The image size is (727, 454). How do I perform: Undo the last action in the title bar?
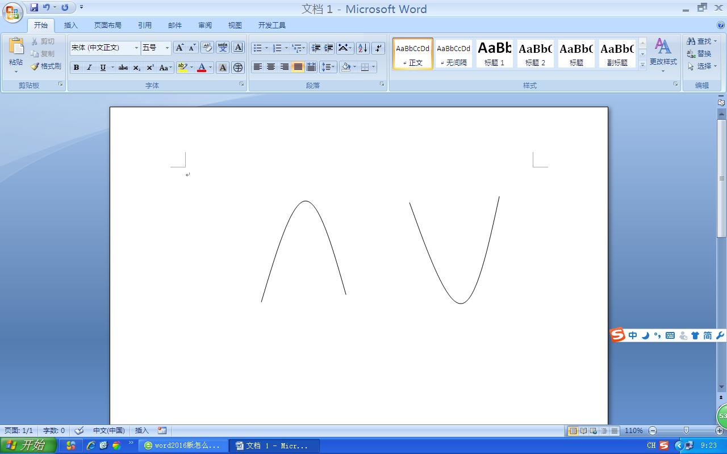coord(47,7)
